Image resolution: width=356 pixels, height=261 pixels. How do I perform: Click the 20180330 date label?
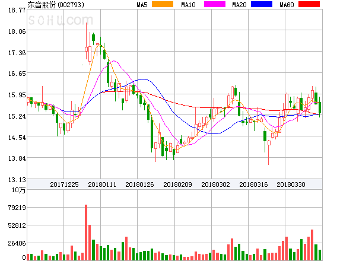tap(291, 184)
